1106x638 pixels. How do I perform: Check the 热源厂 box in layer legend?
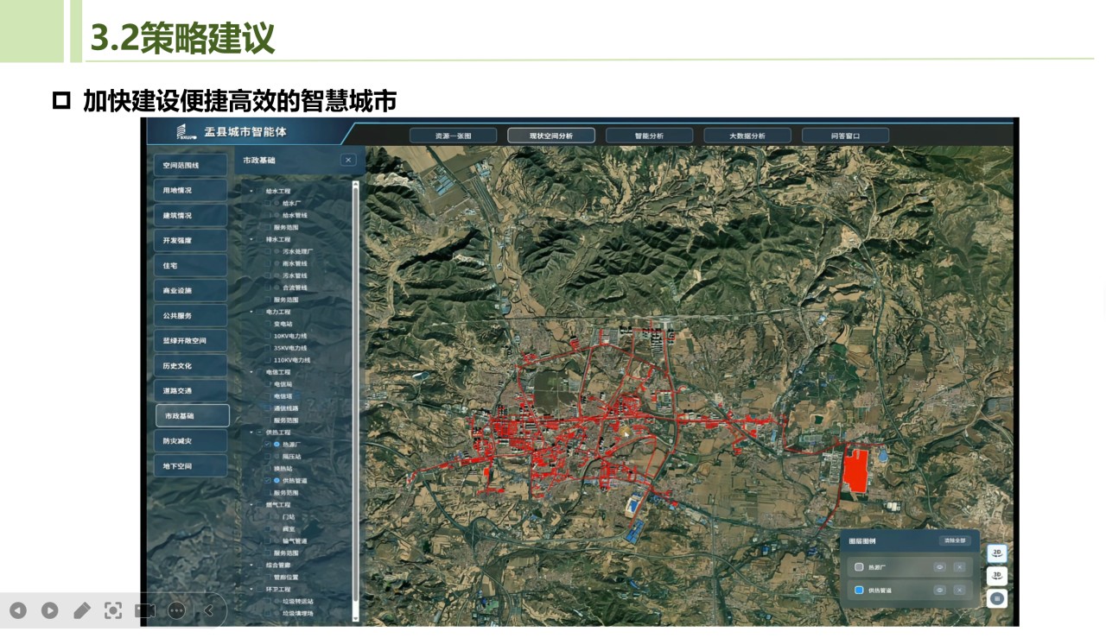coord(859,566)
